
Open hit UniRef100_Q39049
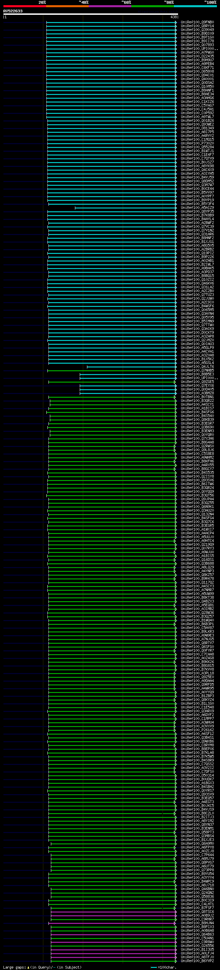coord(197,30)
